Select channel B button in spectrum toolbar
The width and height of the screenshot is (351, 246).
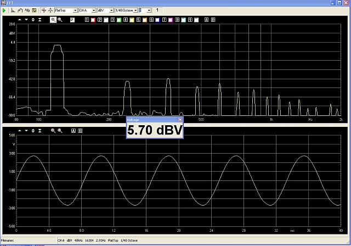(213, 20)
